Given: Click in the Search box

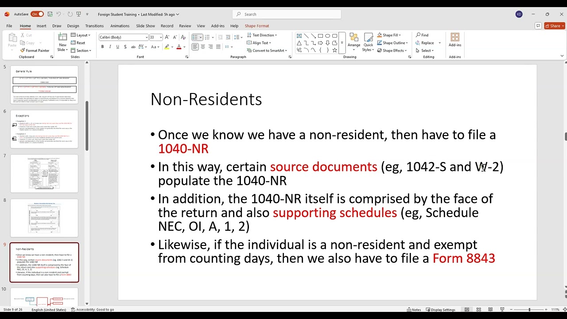Looking at the screenshot, I should pyautogui.click(x=287, y=14).
